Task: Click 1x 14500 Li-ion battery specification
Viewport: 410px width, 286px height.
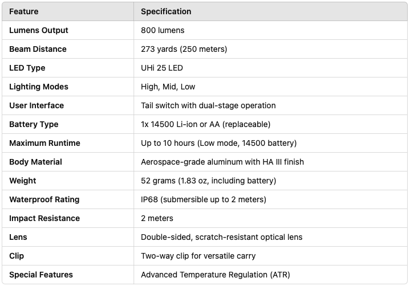Action: [x=205, y=124]
